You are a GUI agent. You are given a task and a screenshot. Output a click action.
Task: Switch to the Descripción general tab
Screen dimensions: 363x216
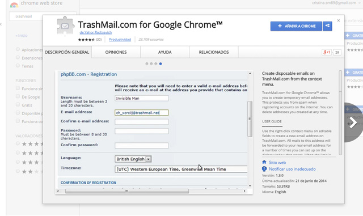67,52
